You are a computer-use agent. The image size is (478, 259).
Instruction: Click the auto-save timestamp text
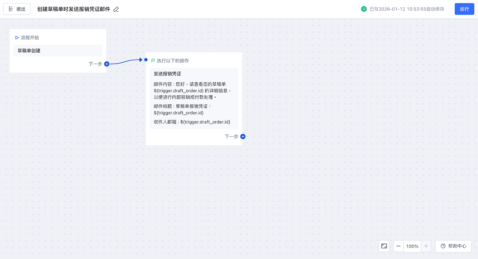click(407, 9)
